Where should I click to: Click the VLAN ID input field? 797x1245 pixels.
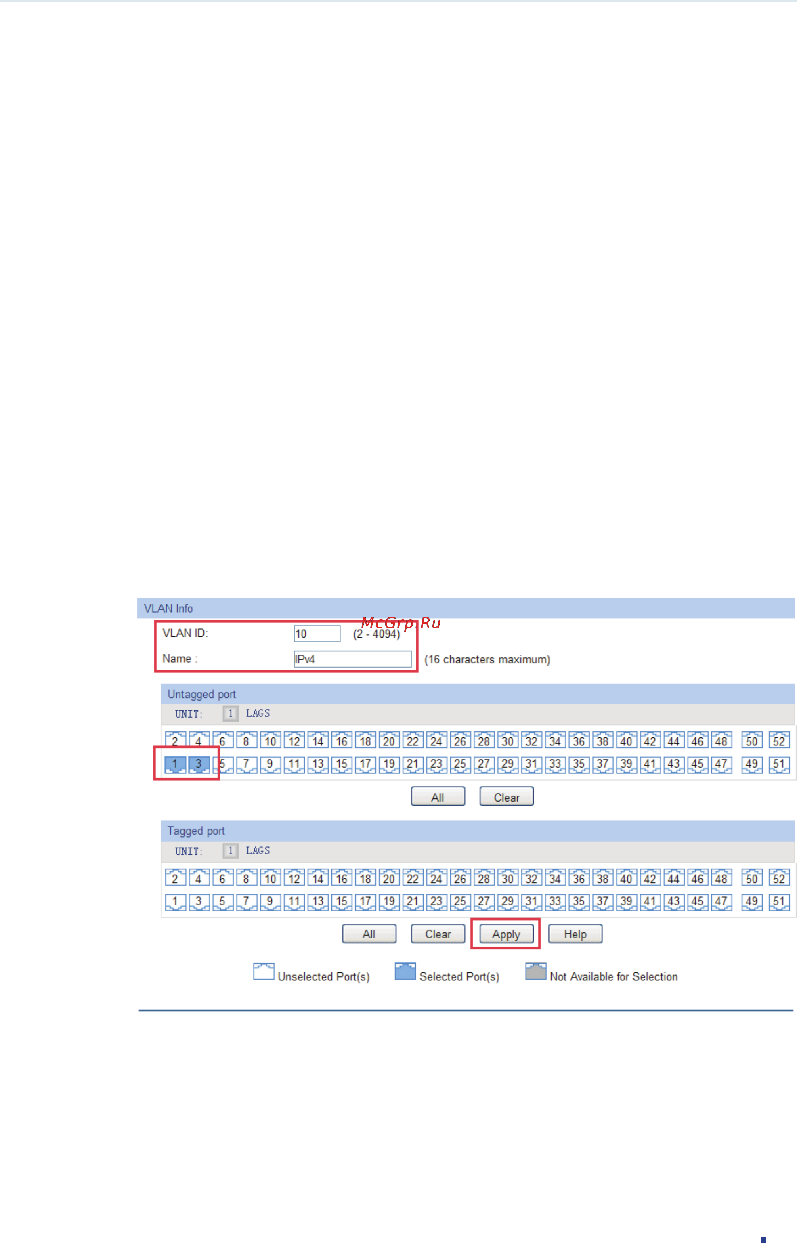(x=317, y=634)
